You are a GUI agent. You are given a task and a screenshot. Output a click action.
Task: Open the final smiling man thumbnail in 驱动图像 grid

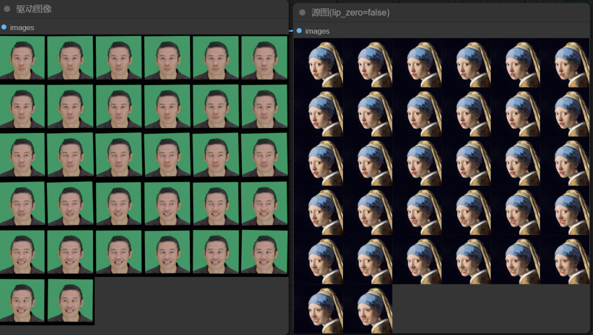[71, 300]
